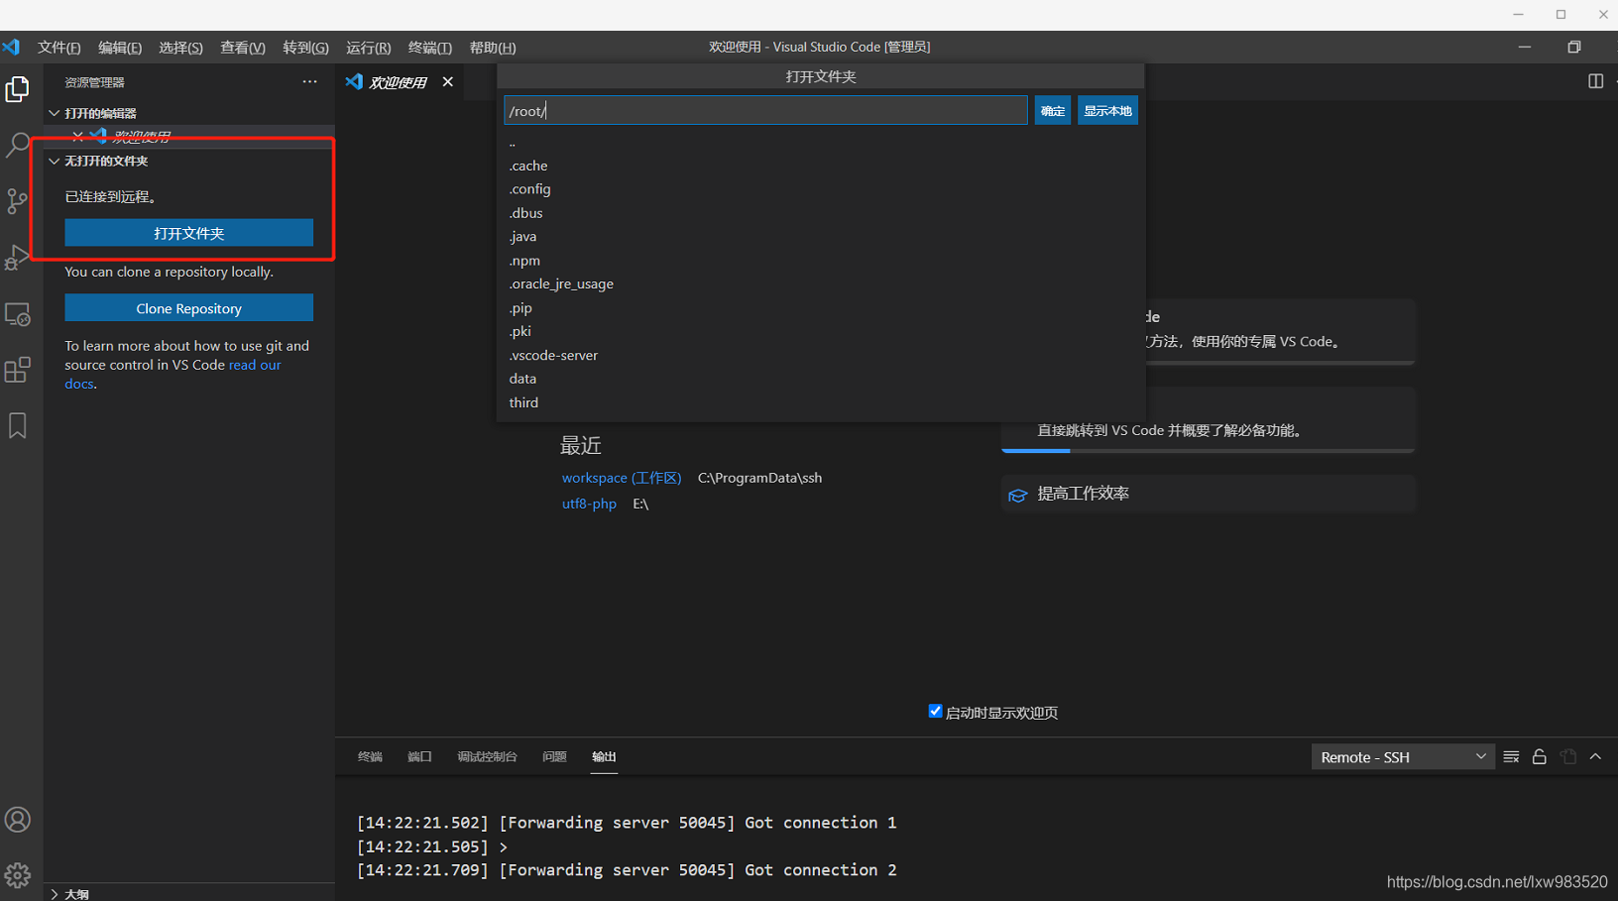The image size is (1618, 901).
Task: Open the 终端(T) menu
Action: point(430,48)
